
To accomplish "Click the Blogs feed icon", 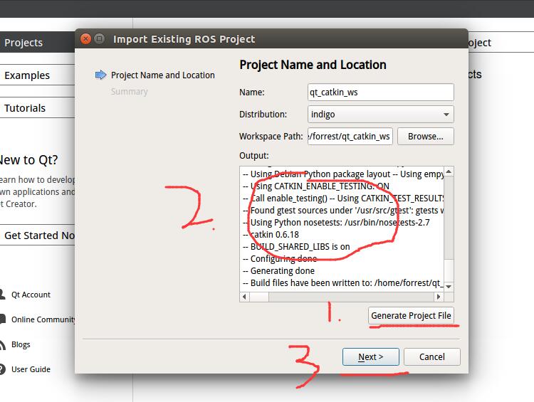I will point(2,344).
